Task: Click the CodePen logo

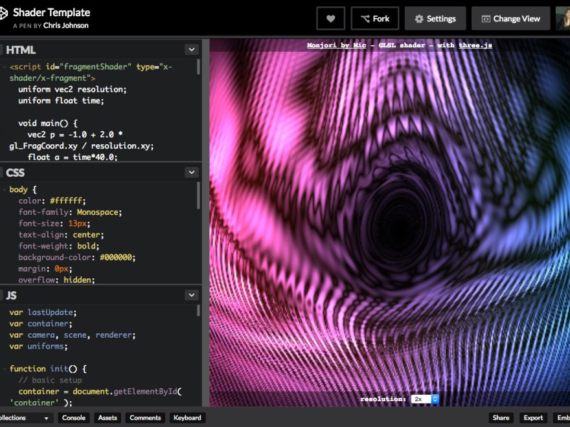Action: click(7, 11)
